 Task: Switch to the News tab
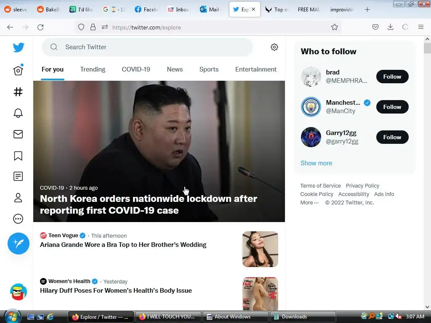pos(175,69)
